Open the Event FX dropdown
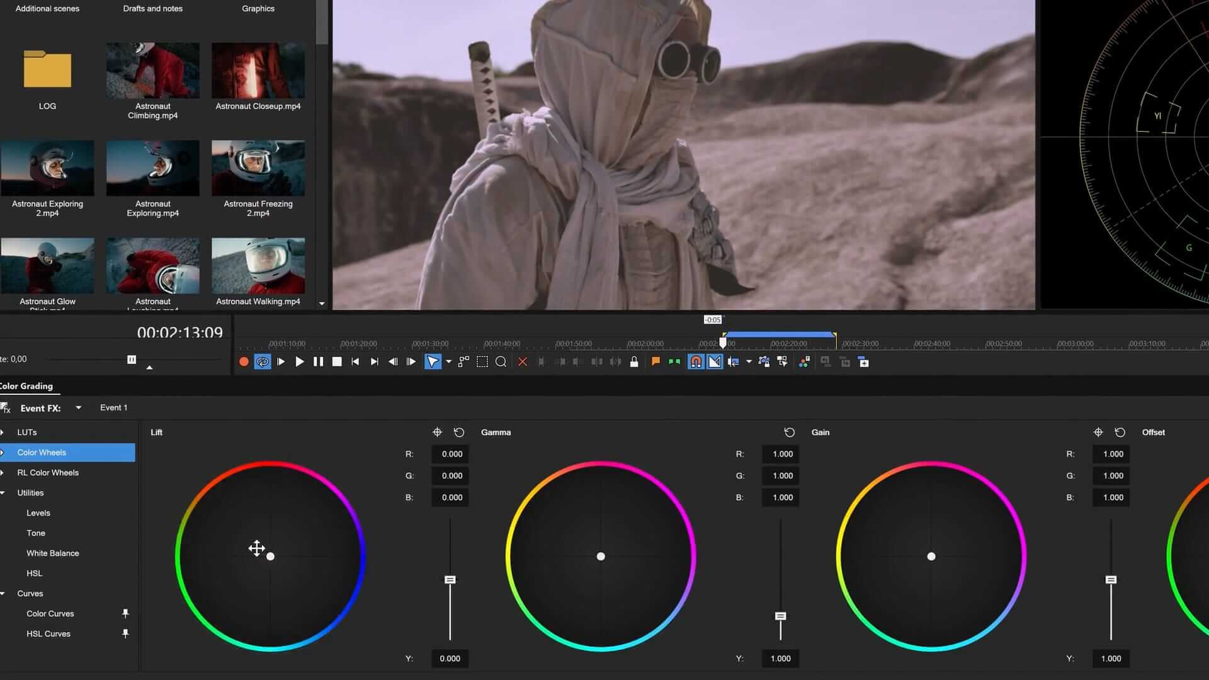Screen dimensions: 1209x680 (x=78, y=407)
